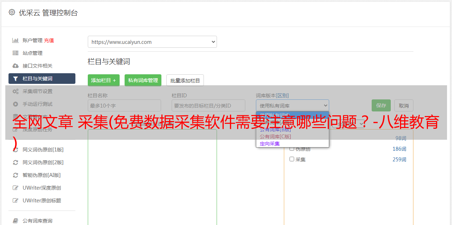Open the 词库版本 dropdown showing 使用私有词库

[292, 105]
